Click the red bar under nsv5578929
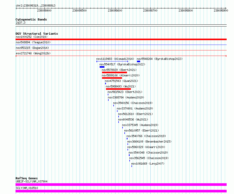Image resolution: width=234 pixels, height=194 pixels. (x=114, y=72)
